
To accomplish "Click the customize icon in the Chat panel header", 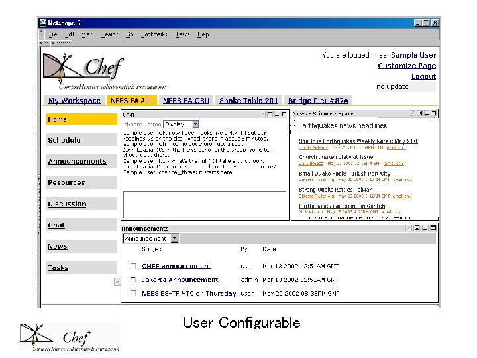I will tap(270, 114).
